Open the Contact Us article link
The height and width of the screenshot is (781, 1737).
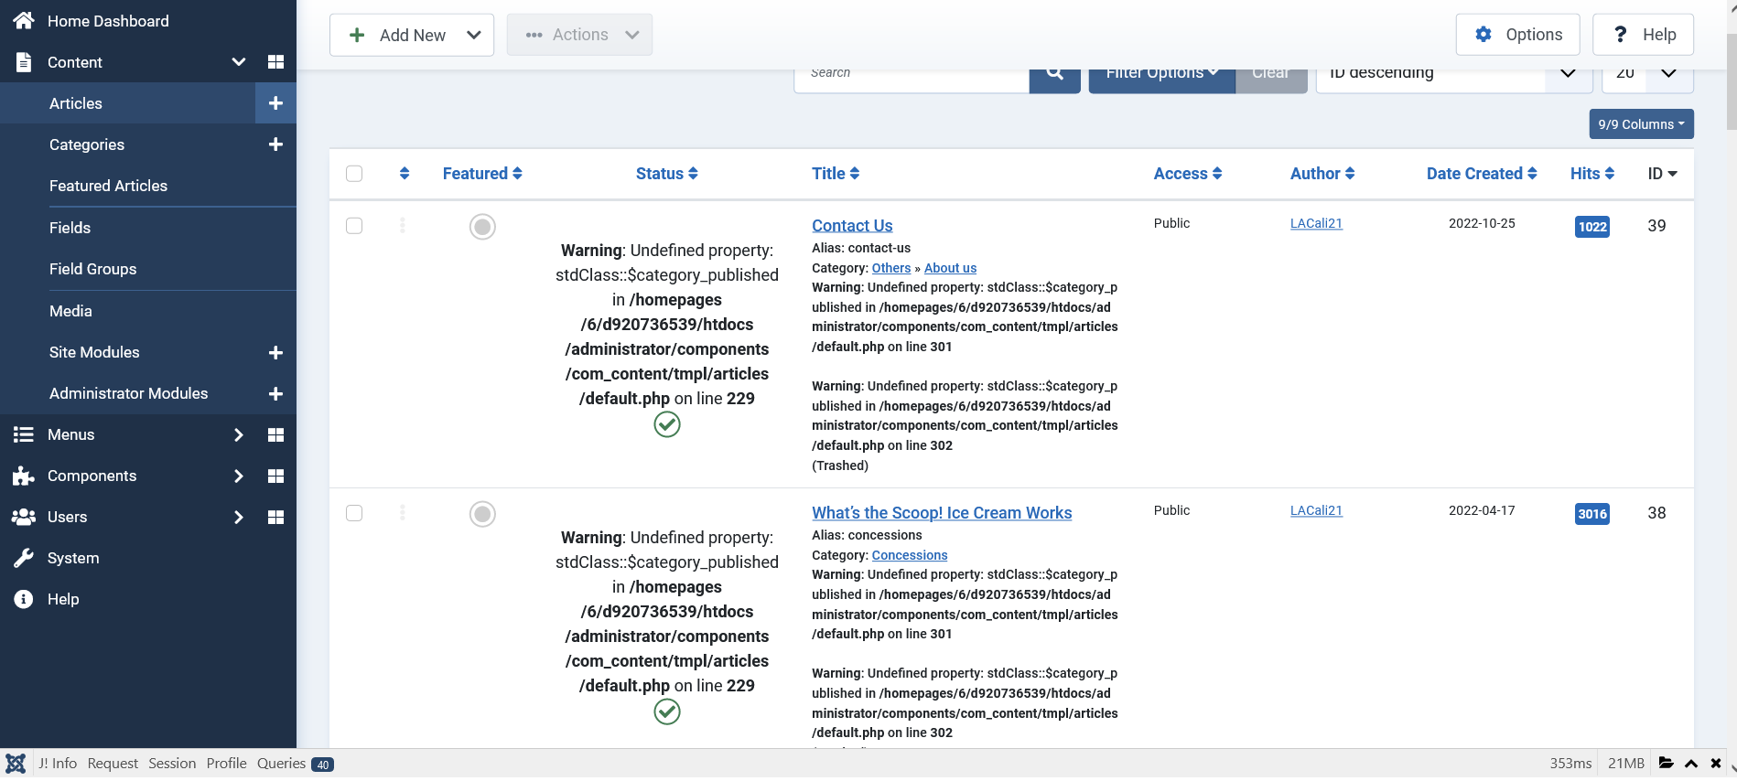click(x=852, y=226)
